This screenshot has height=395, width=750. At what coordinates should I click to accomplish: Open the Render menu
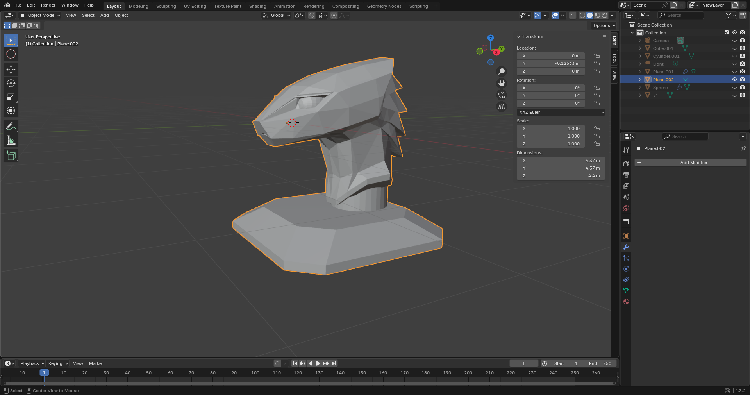(48, 5)
